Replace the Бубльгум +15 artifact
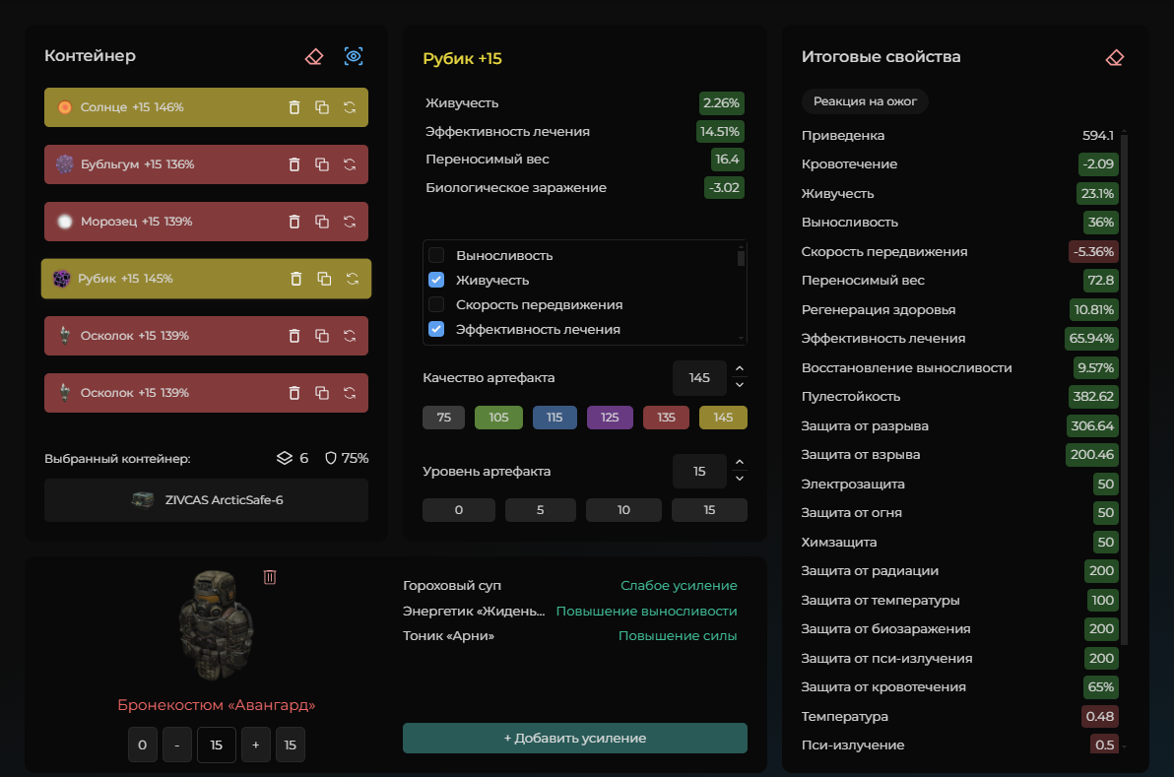The height and width of the screenshot is (777, 1174). [350, 163]
